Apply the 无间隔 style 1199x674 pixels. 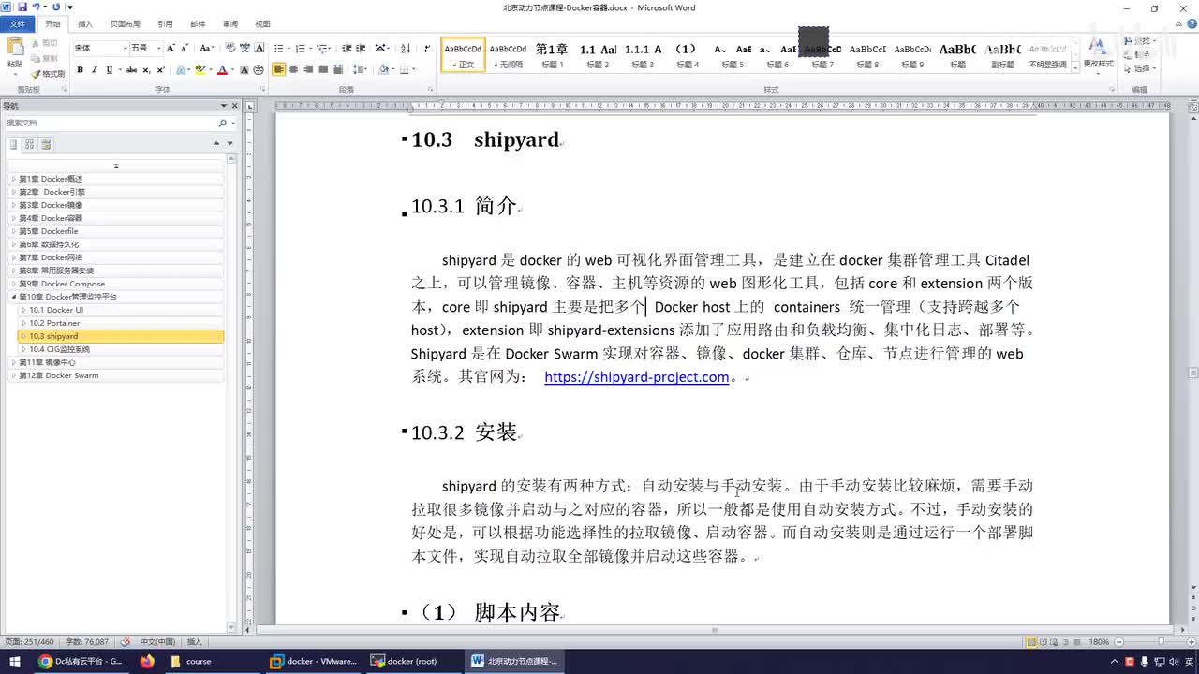click(x=508, y=55)
